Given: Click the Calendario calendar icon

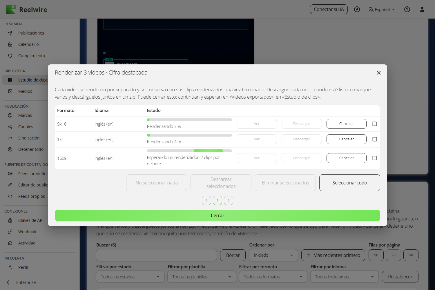Looking at the screenshot, I should coord(10,44).
